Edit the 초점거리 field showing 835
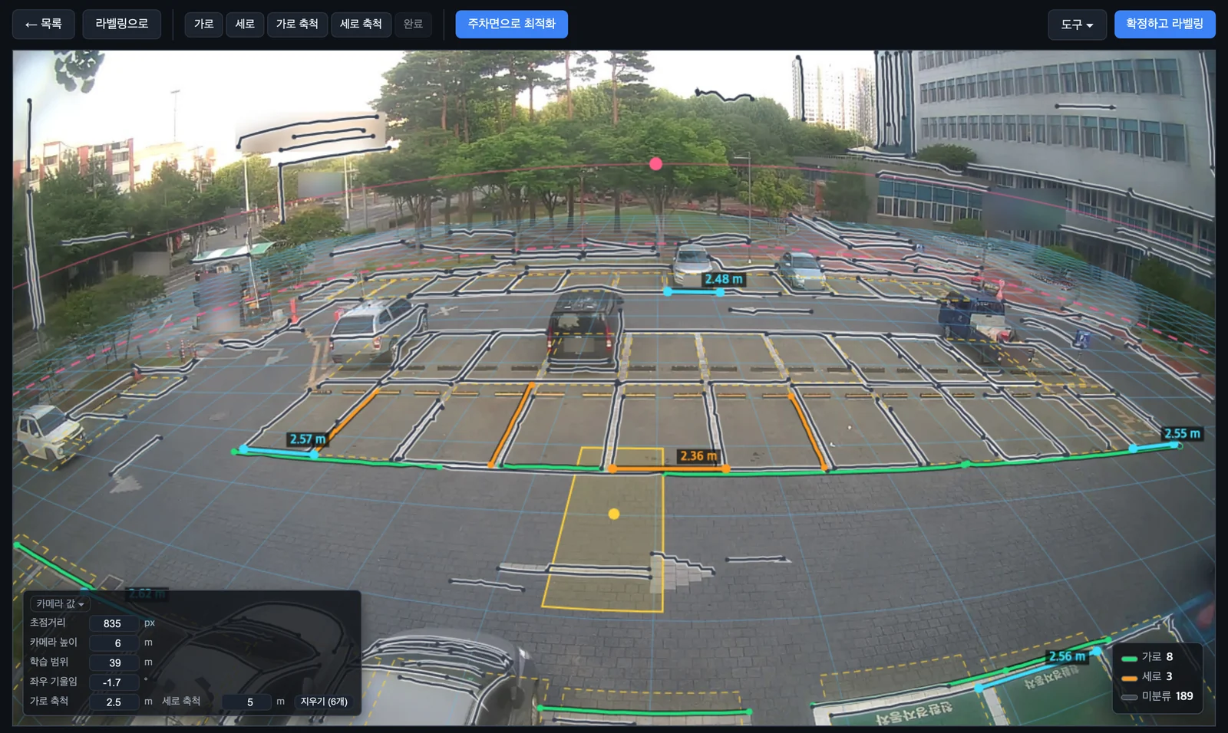Screen dimensions: 1228x733 [x=113, y=623]
